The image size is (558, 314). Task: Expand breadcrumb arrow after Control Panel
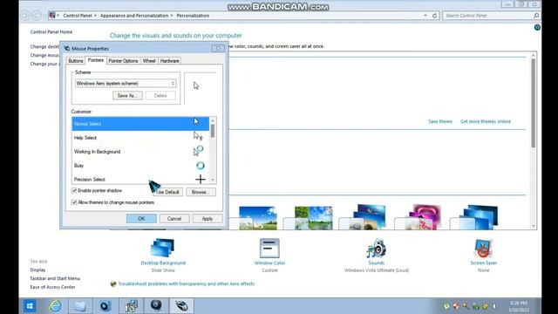[x=95, y=16]
